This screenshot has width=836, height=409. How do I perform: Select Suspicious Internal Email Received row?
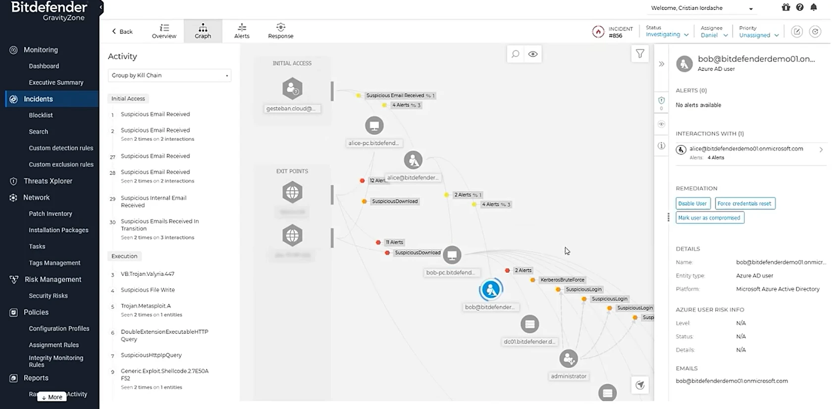(x=154, y=202)
